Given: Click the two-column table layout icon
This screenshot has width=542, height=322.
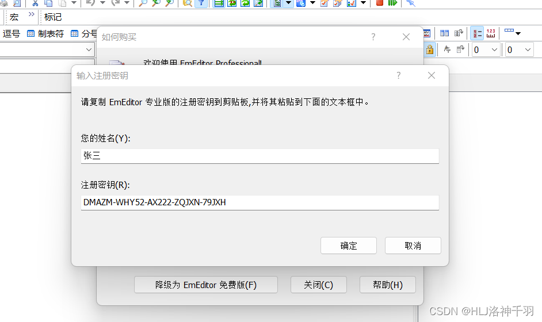Looking at the screenshot, I should coord(444,33).
